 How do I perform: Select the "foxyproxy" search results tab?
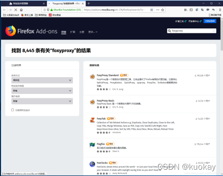pos(66,3)
